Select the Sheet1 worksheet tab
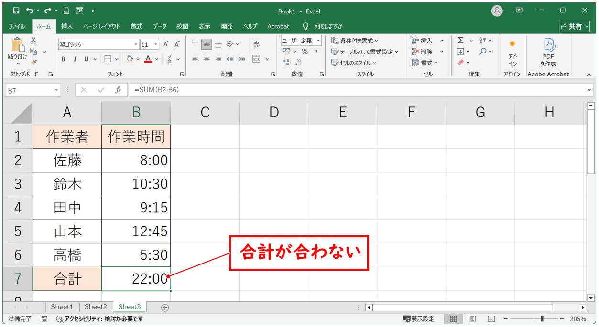Image resolution: width=599 pixels, height=327 pixels. pos(62,307)
